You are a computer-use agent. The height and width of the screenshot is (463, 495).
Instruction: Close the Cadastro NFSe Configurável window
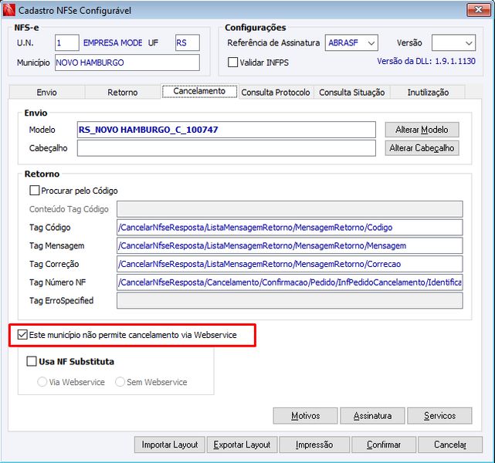pyautogui.click(x=478, y=10)
